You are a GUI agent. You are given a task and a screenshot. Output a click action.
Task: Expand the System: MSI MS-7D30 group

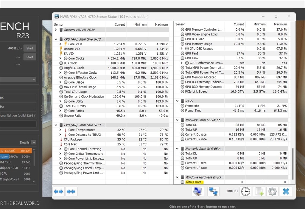click(56, 30)
